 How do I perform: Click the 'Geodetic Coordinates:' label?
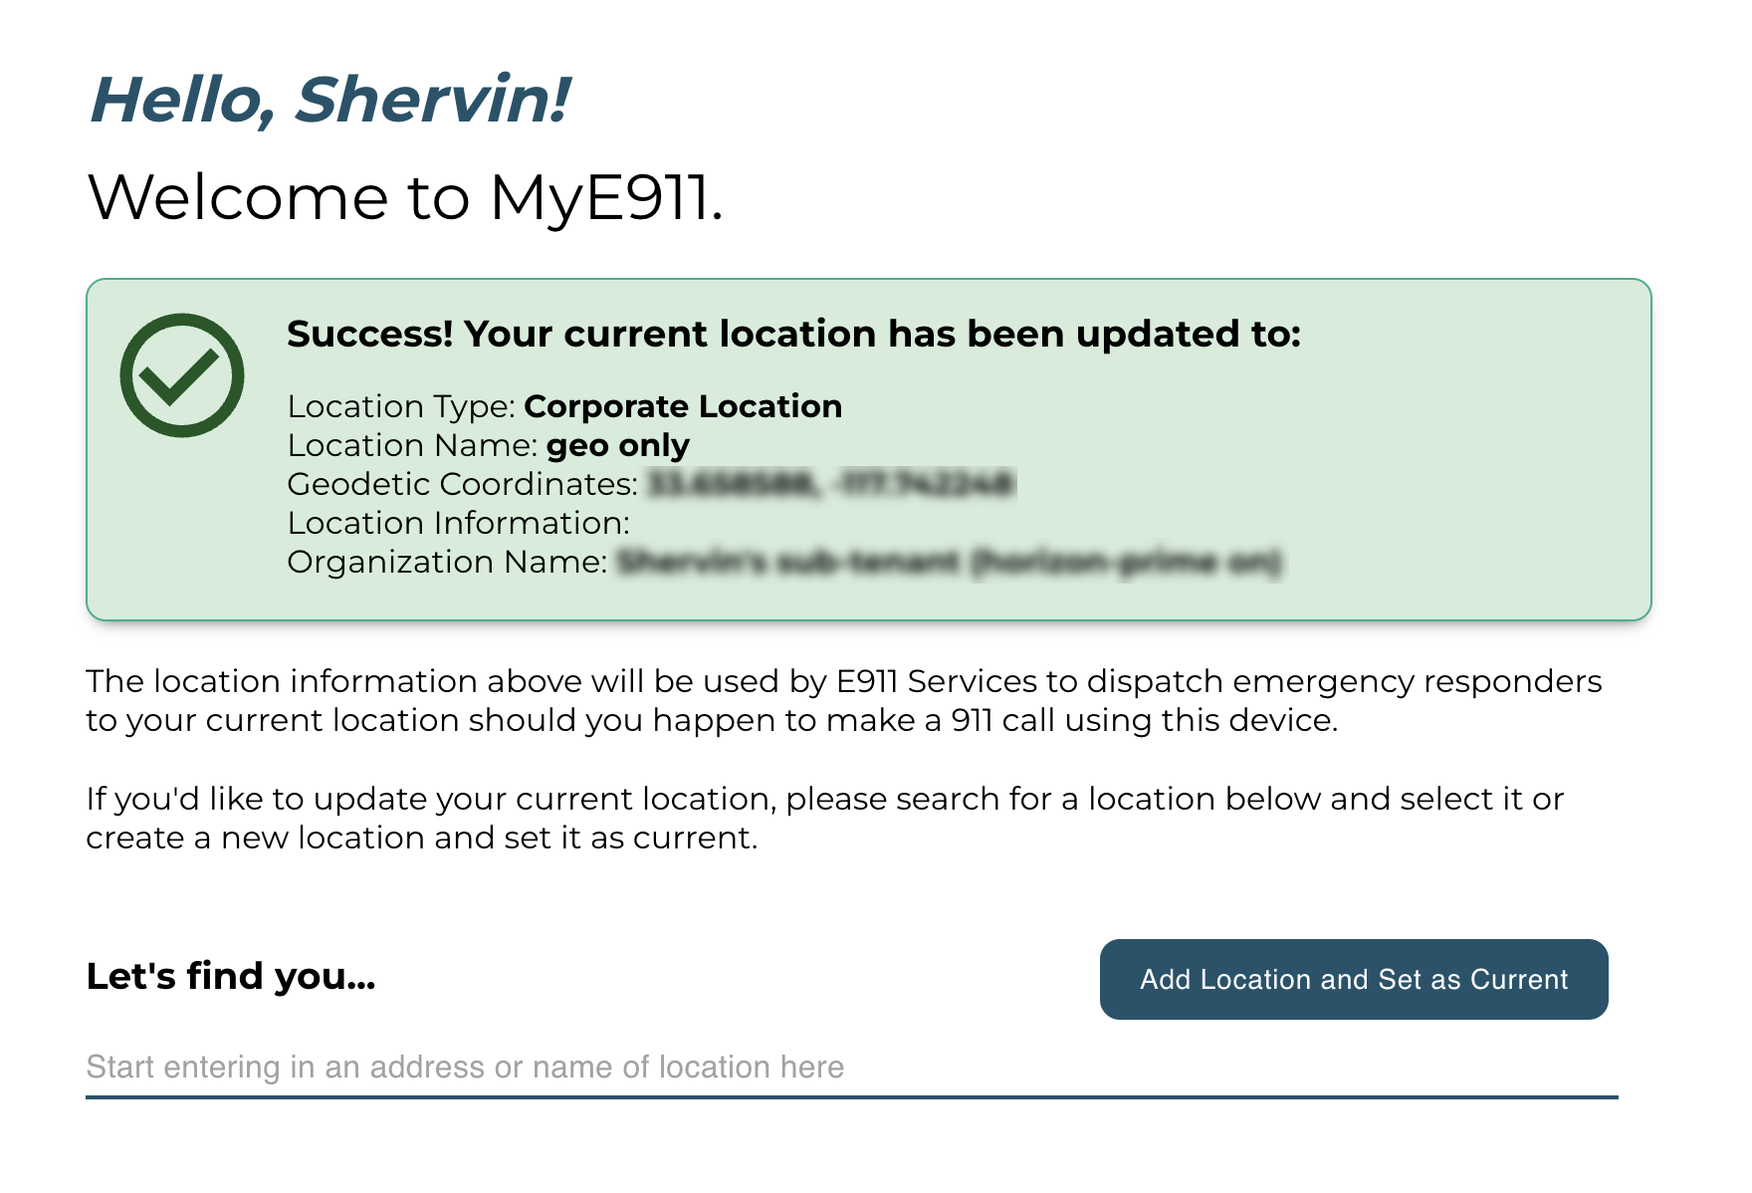[463, 484]
